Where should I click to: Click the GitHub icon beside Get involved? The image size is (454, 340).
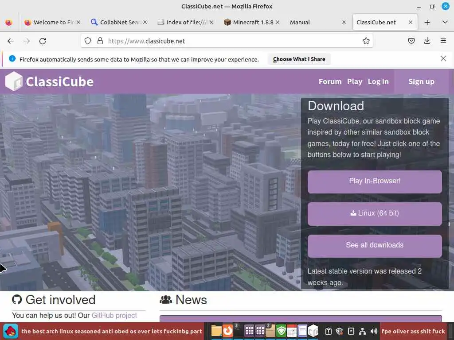tap(17, 300)
